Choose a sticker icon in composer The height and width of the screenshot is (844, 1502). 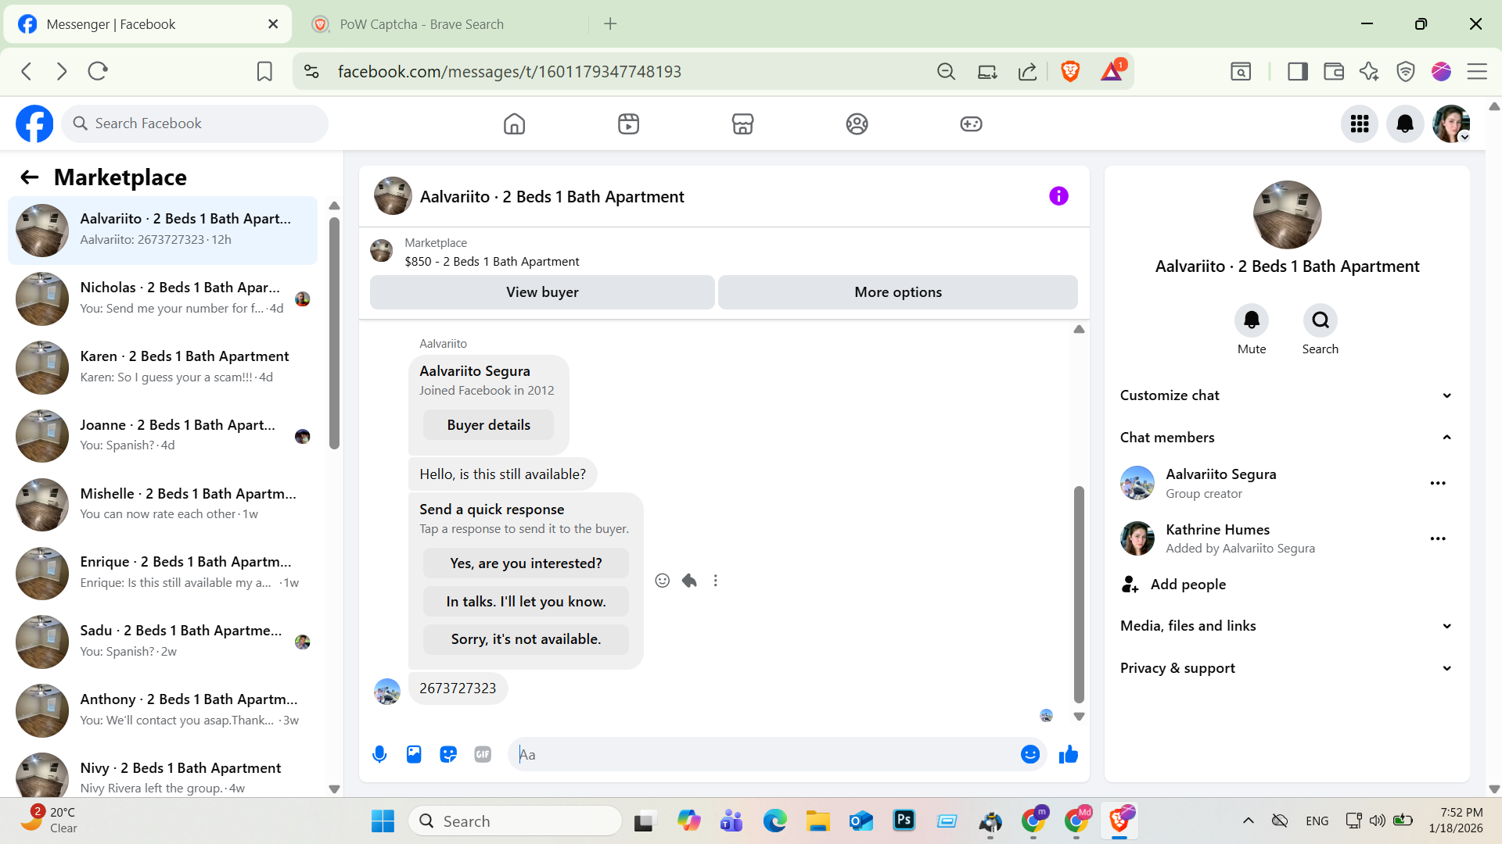(x=448, y=754)
